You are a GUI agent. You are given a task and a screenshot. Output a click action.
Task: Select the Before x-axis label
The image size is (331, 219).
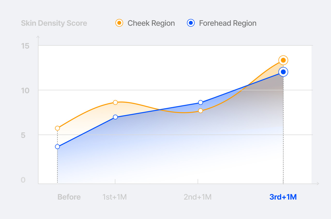click(69, 197)
